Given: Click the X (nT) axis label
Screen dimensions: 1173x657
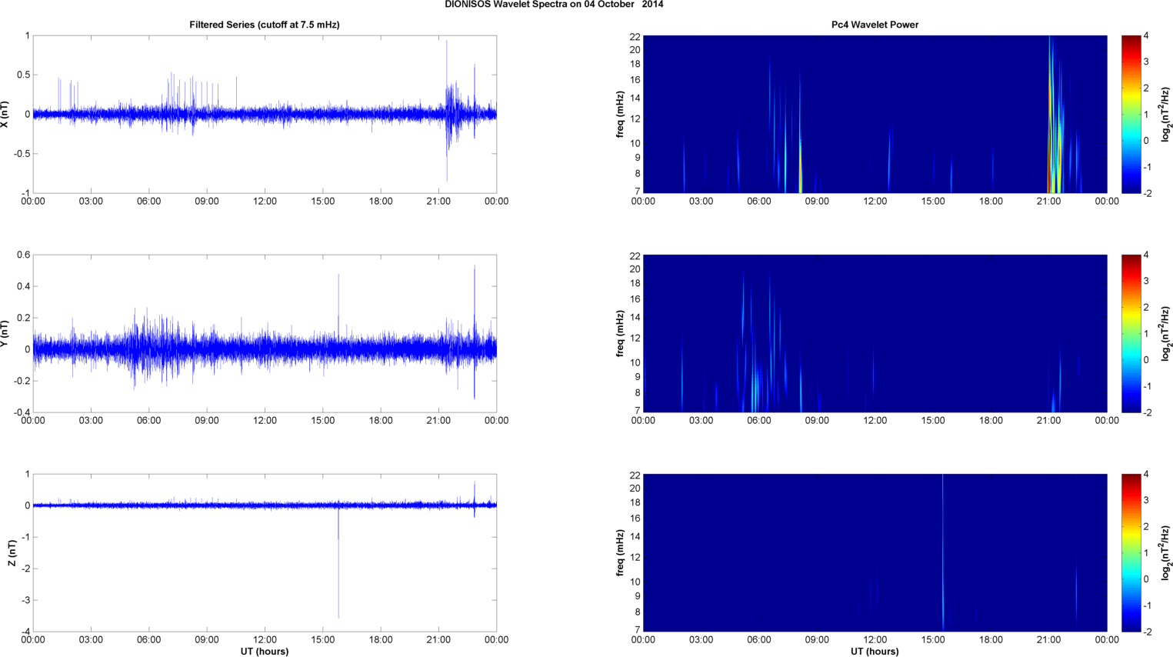Looking at the screenshot, I should pyautogui.click(x=5, y=114).
